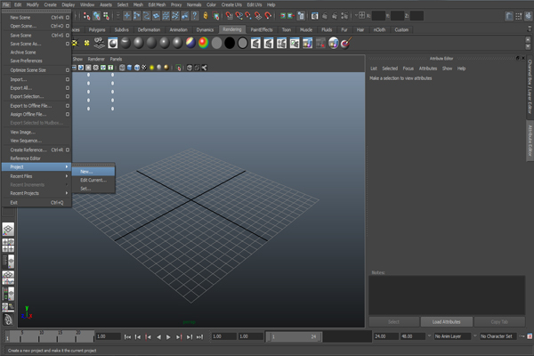The image size is (534, 356).
Task: Select Four View layout icon
Action: coord(8,245)
